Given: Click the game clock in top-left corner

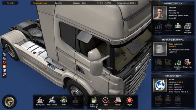Looking at the screenshot, I should 10,3.
